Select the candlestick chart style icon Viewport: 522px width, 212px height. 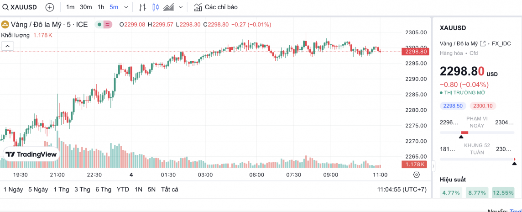pos(156,7)
